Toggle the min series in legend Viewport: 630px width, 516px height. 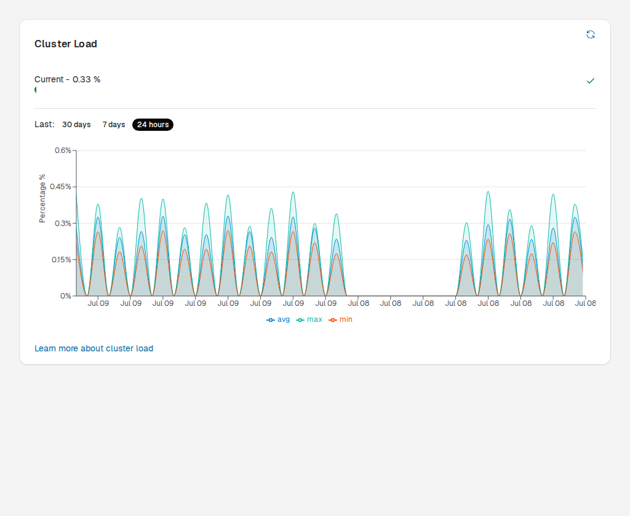[x=340, y=320]
